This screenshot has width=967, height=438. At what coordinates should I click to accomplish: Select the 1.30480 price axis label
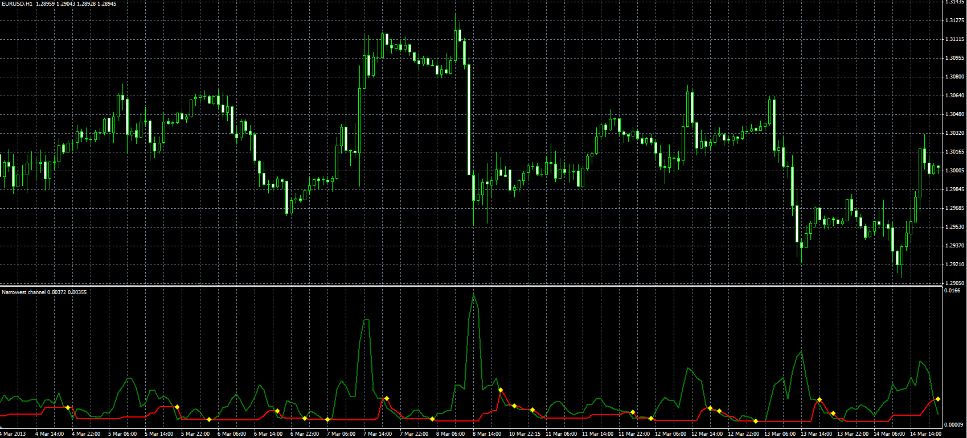[x=954, y=114]
